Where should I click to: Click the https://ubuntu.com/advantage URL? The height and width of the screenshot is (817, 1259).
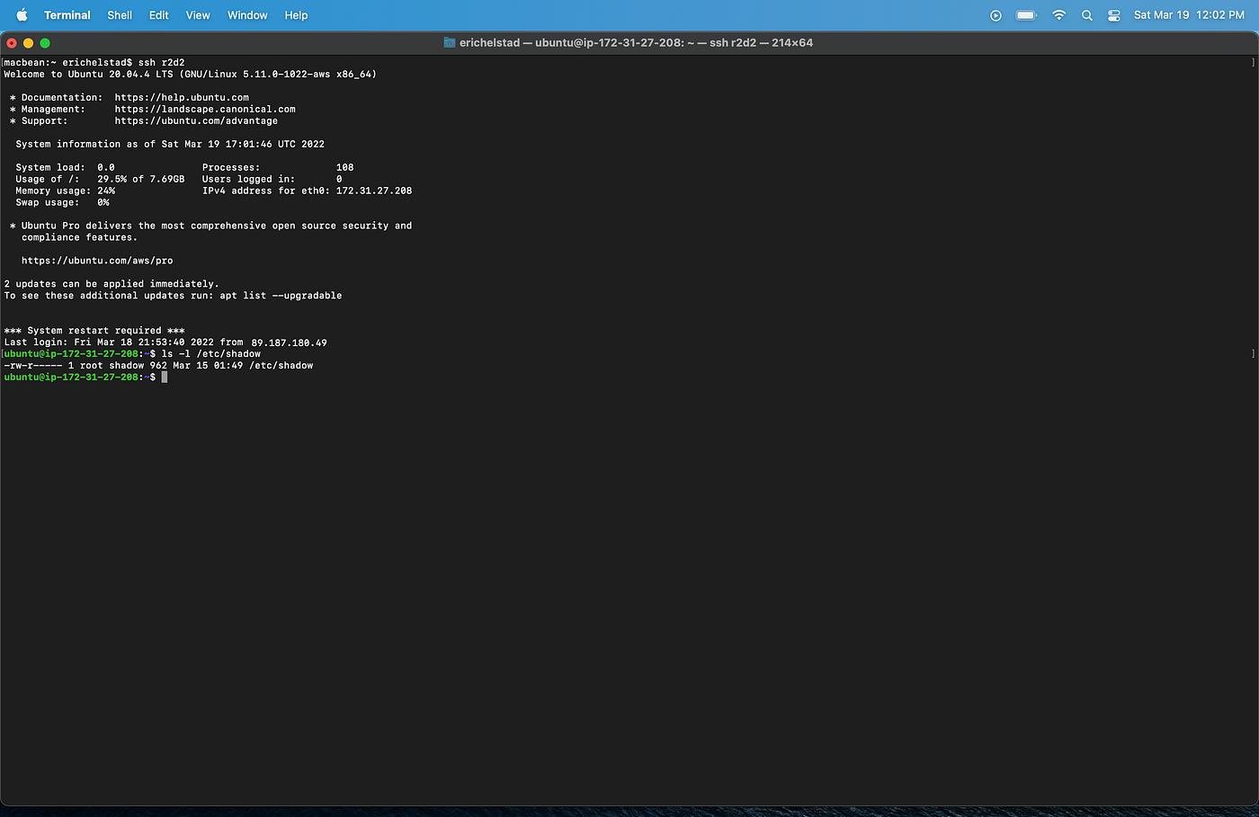point(196,121)
